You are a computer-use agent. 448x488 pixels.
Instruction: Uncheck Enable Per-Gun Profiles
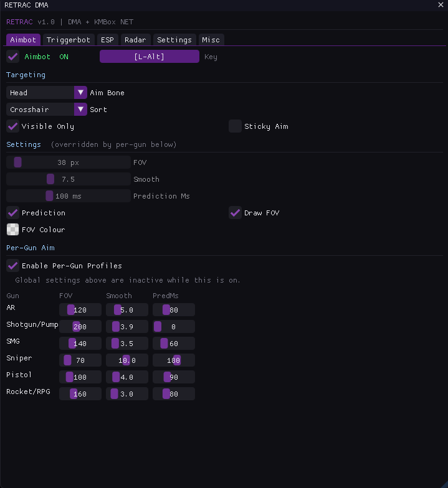pyautogui.click(x=12, y=266)
